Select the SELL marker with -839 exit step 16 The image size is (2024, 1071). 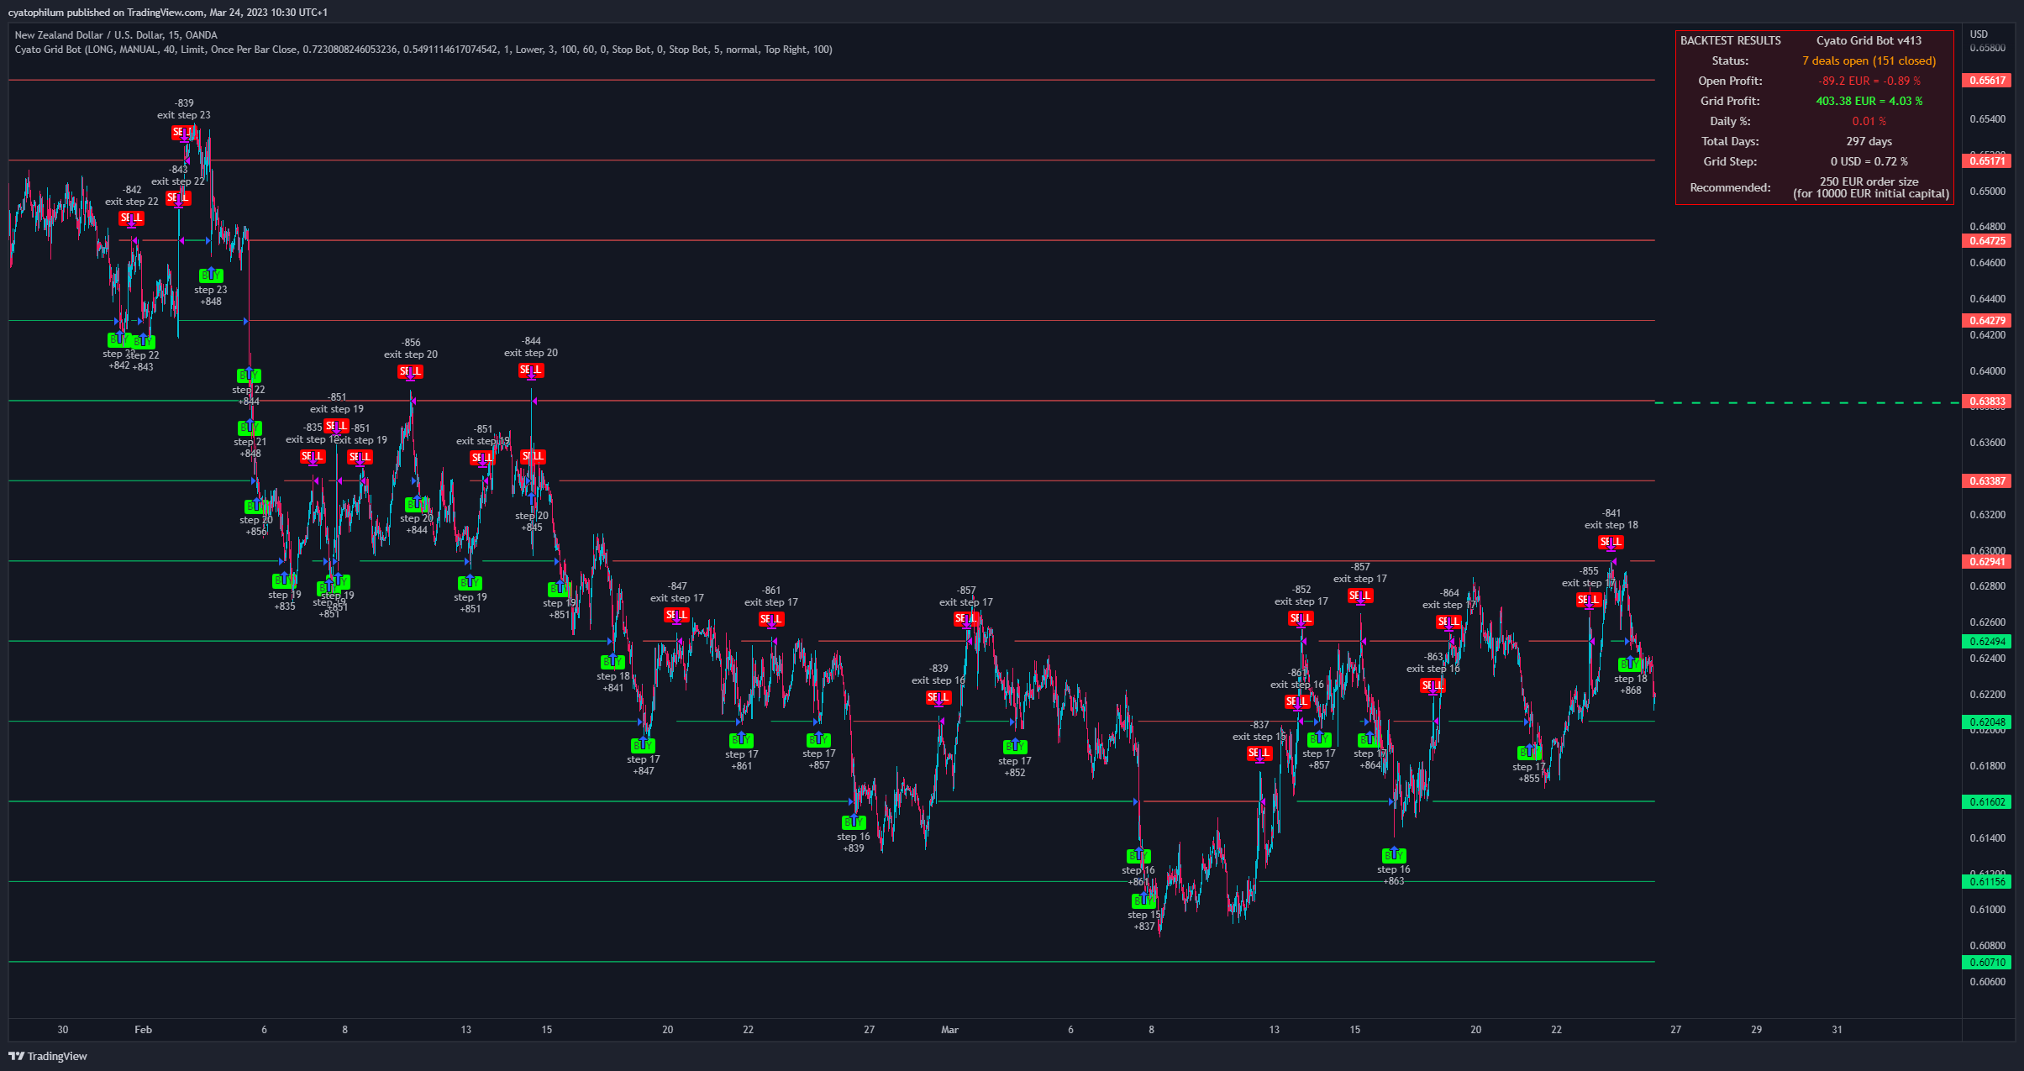938,697
